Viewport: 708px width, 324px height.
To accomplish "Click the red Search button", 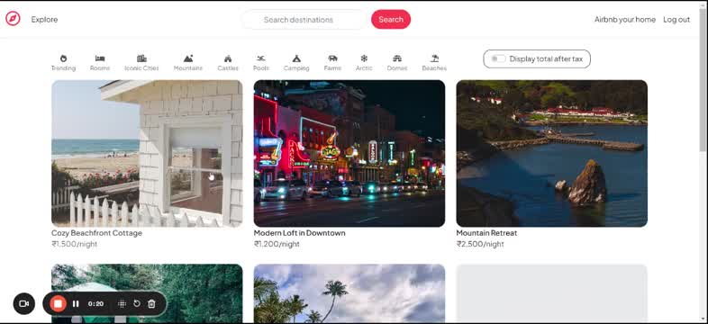I will 391,20.
